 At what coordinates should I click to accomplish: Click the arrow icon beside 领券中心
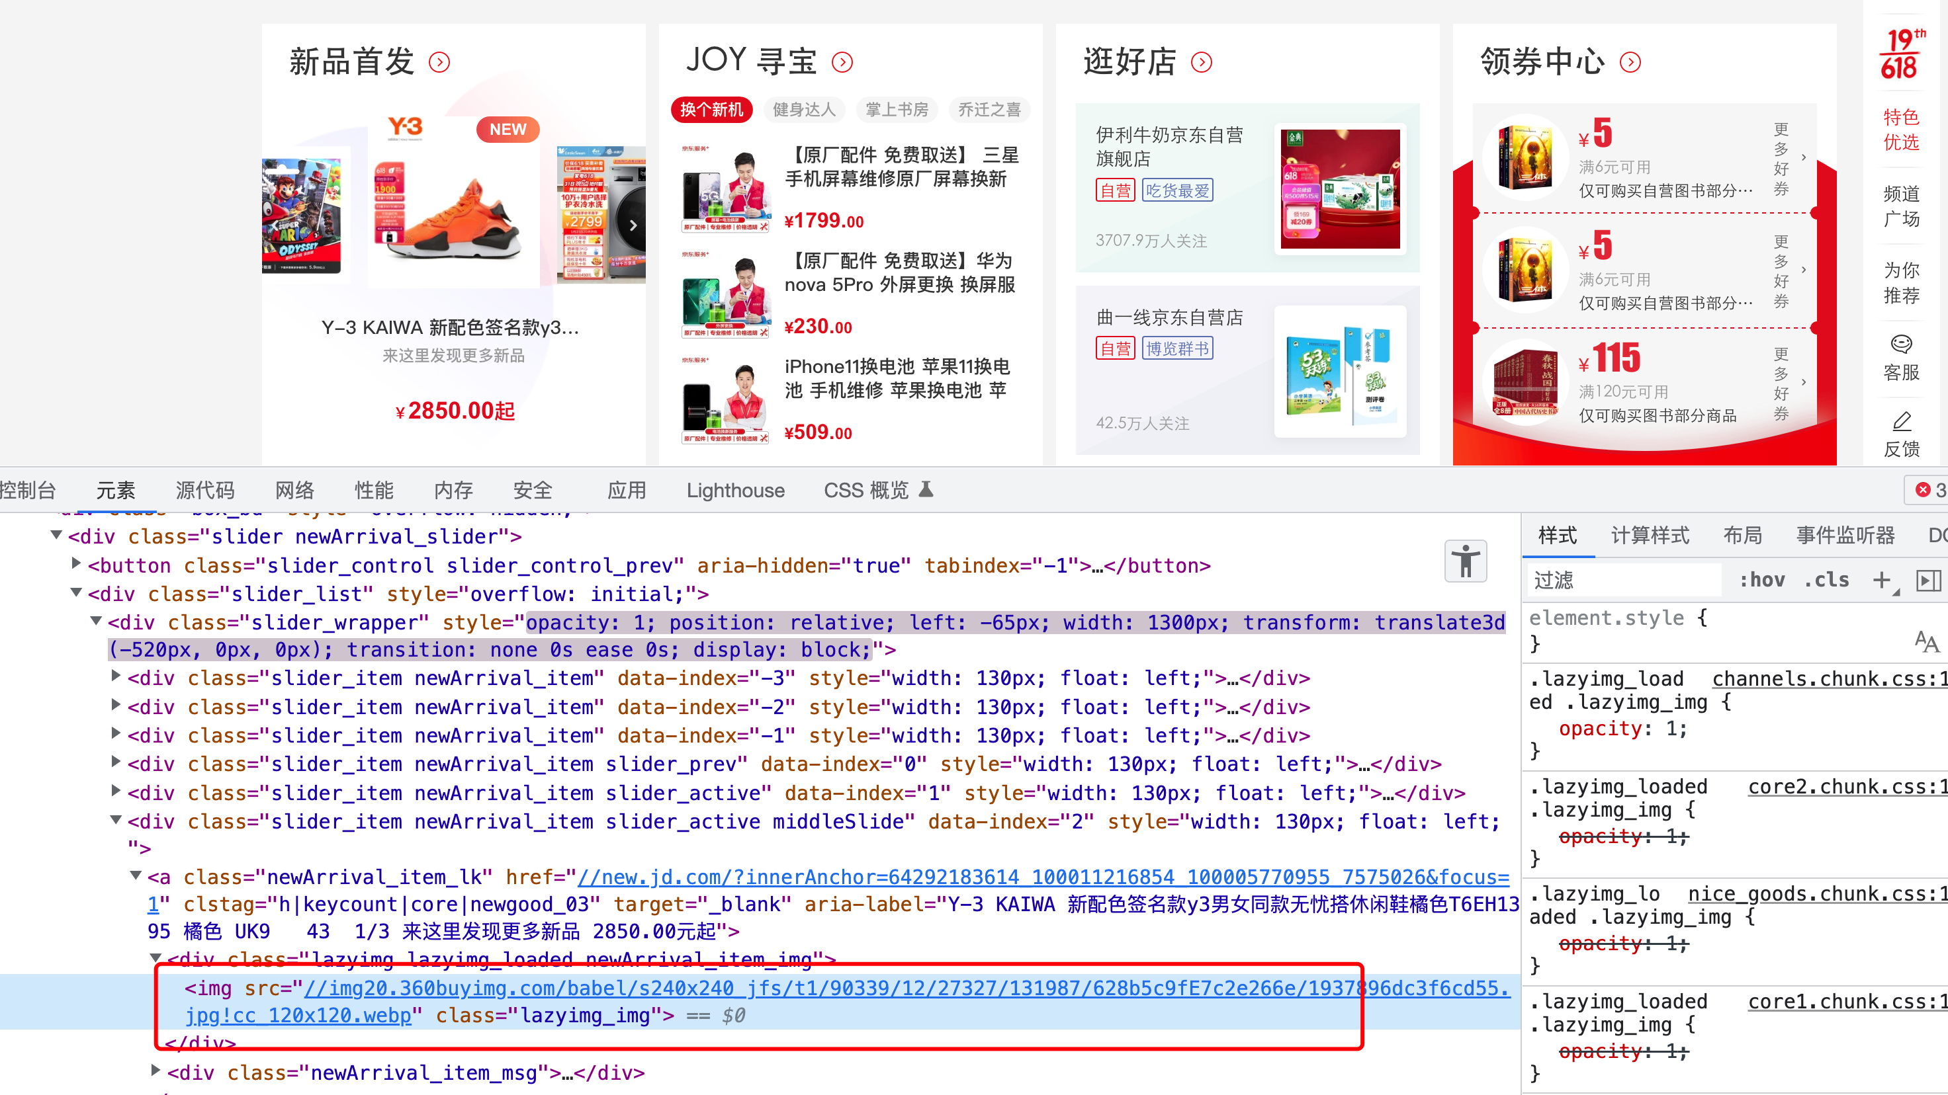1630,62
